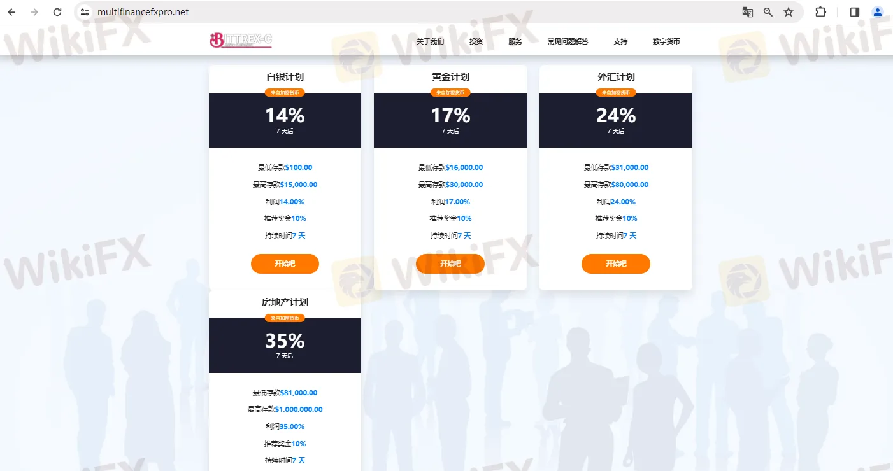Click 开始吧 button under 白银计划
The width and height of the screenshot is (893, 471).
[285, 264]
